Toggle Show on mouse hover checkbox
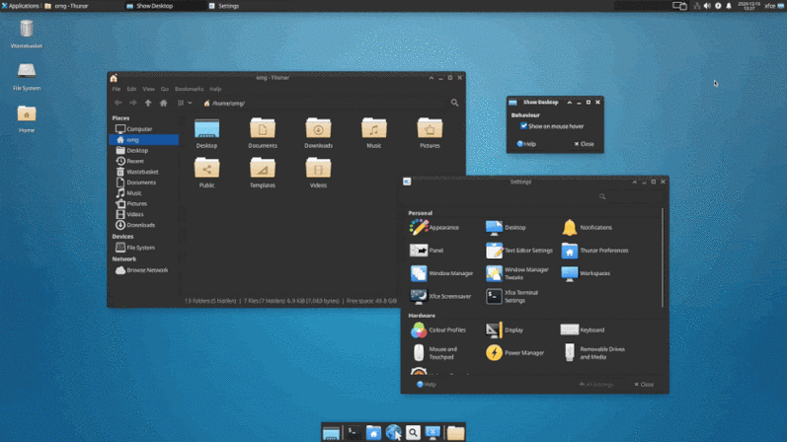The height and width of the screenshot is (442, 787). 523,126
